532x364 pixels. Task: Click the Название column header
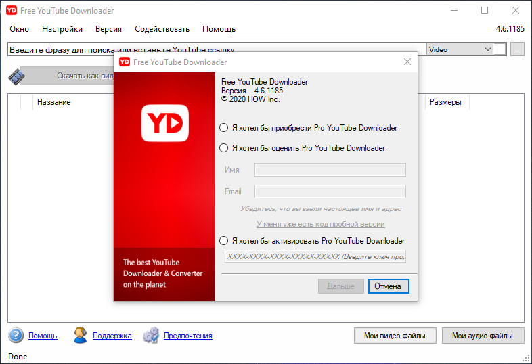(54, 102)
